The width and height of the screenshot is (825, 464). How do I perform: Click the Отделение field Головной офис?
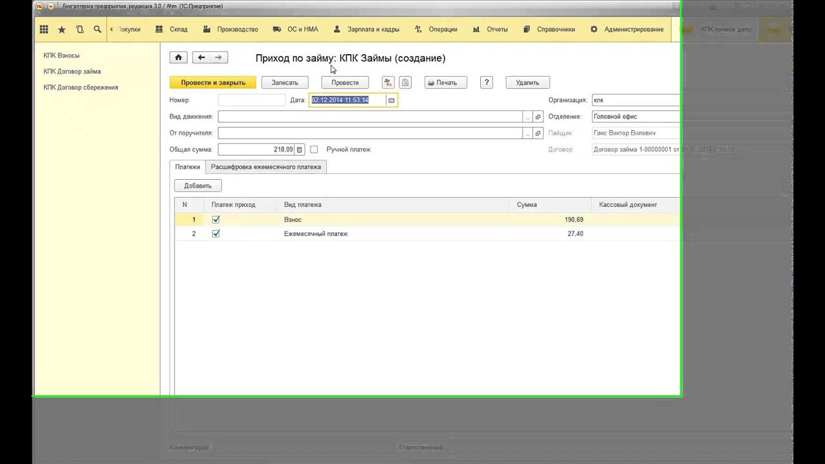pos(636,117)
